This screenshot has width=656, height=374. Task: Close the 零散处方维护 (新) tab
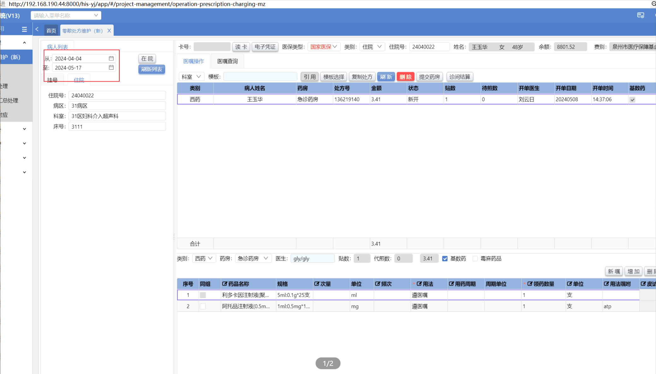109,31
